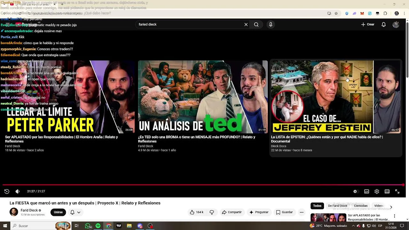Expand the system tray hidden icons arrow
The width and height of the screenshot is (409, 230).
pyautogui.click(x=353, y=226)
